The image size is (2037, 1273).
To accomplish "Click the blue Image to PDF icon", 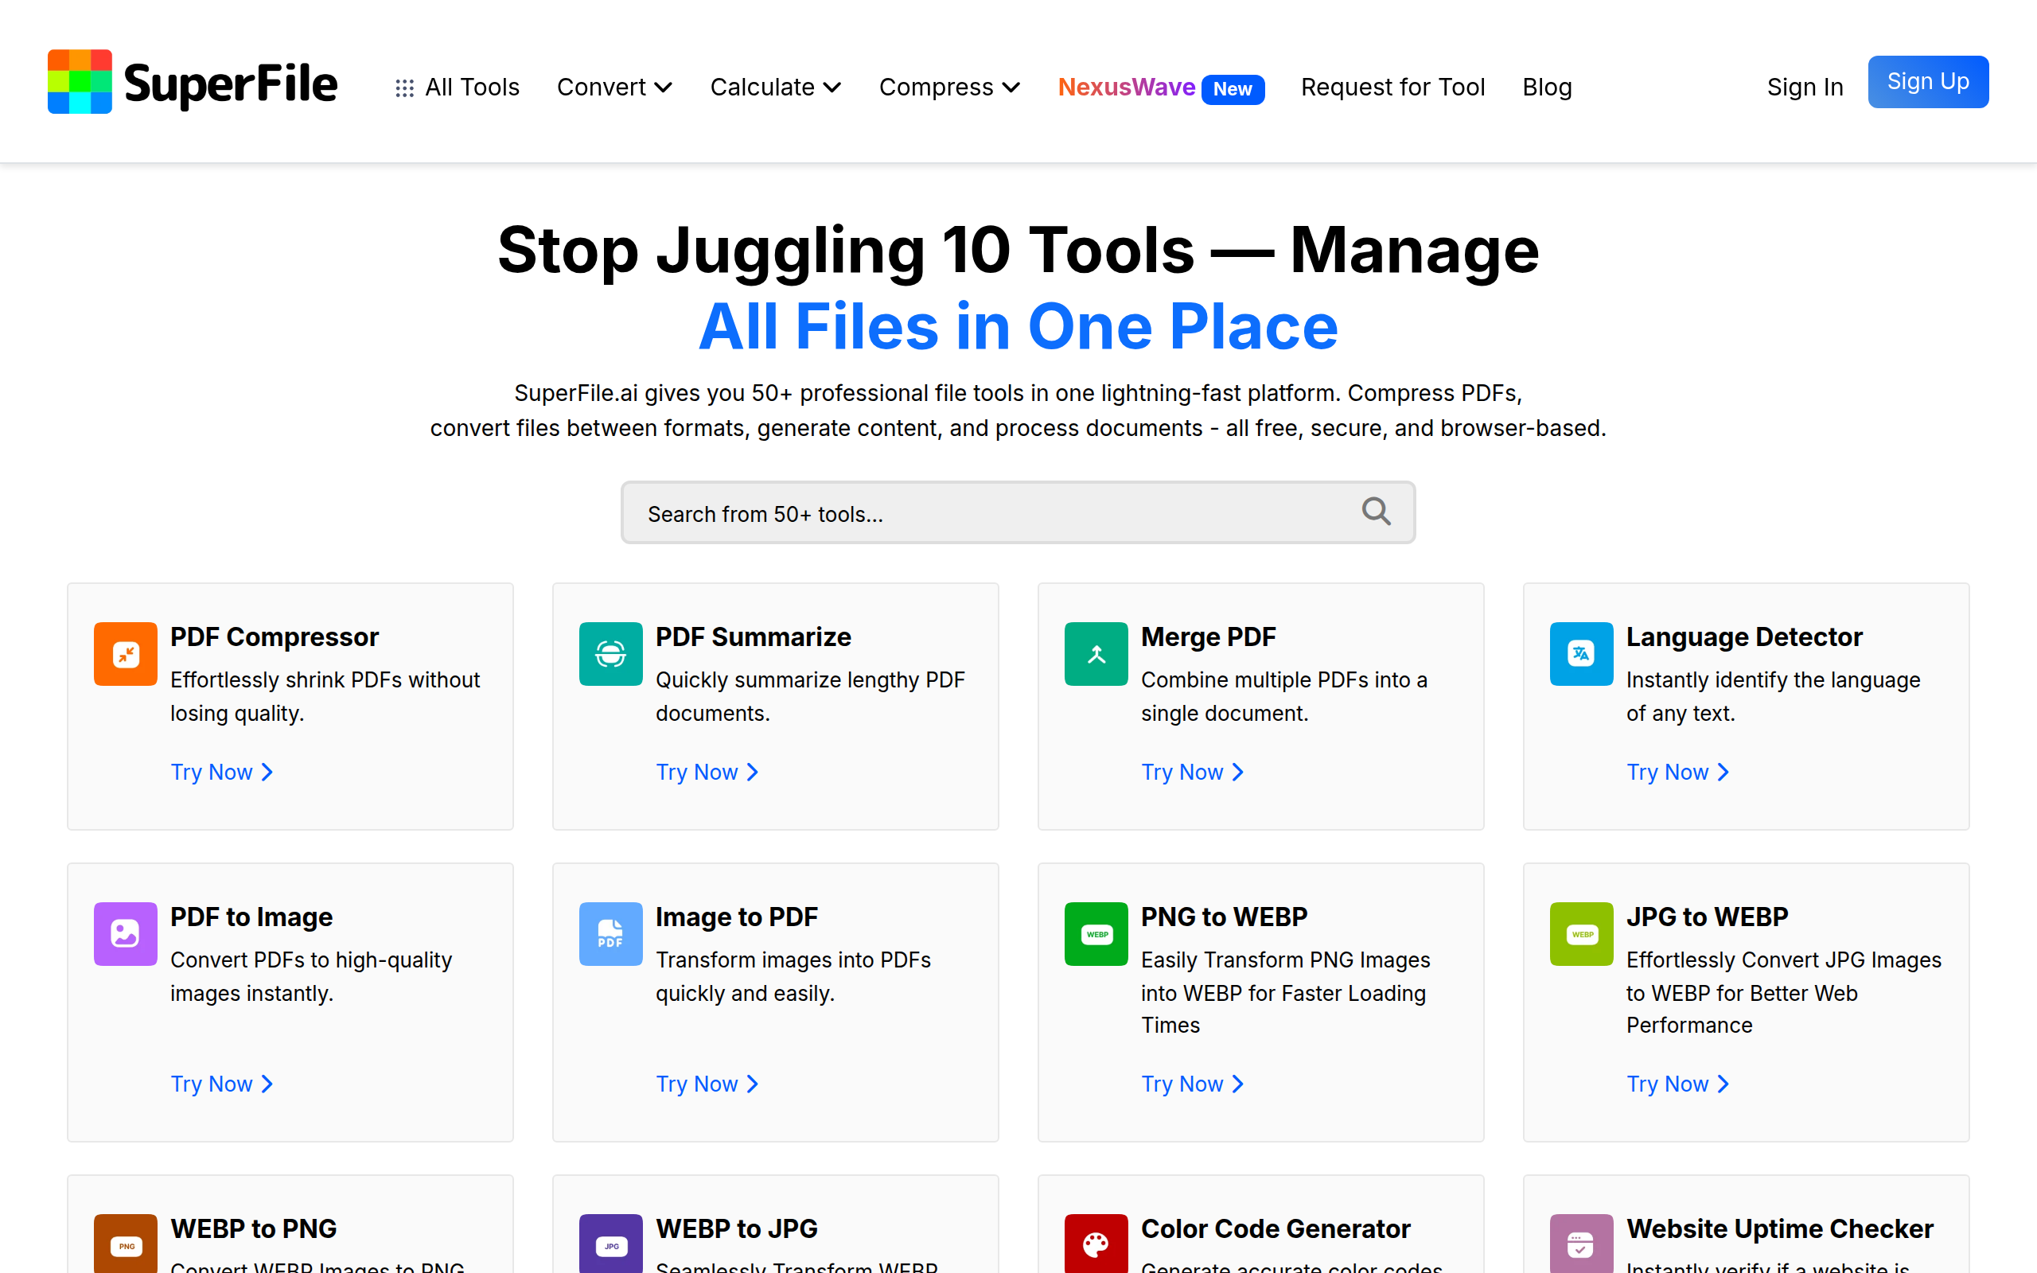I will pyautogui.click(x=611, y=934).
